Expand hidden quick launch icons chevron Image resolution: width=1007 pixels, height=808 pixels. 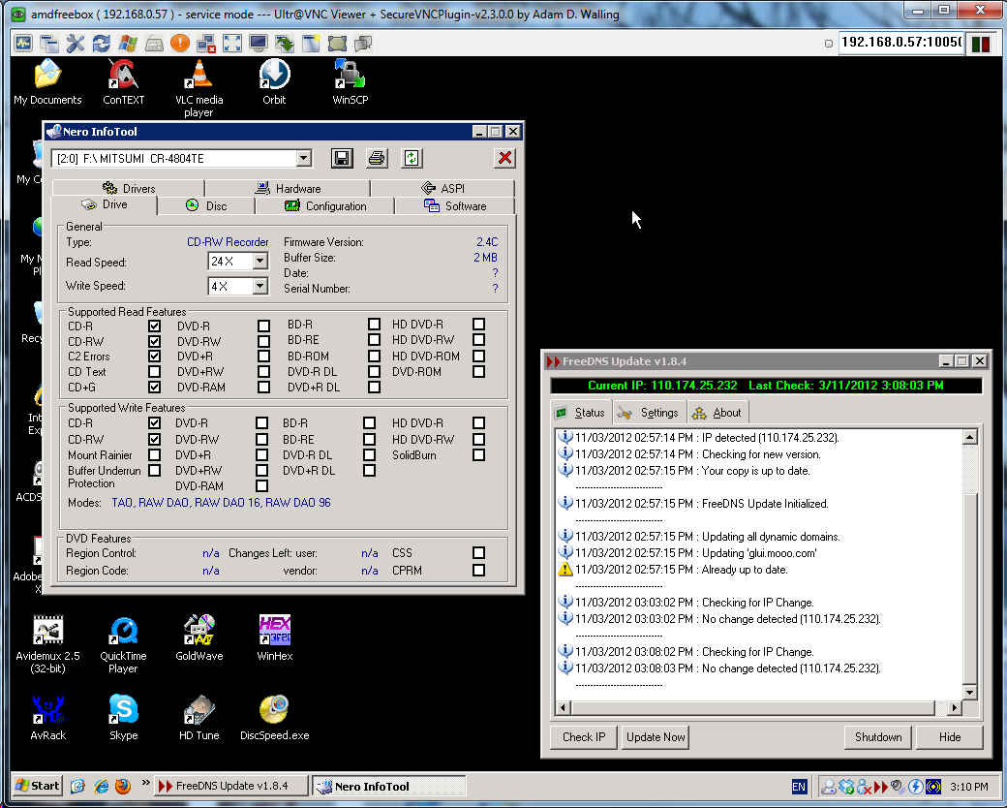click(146, 783)
